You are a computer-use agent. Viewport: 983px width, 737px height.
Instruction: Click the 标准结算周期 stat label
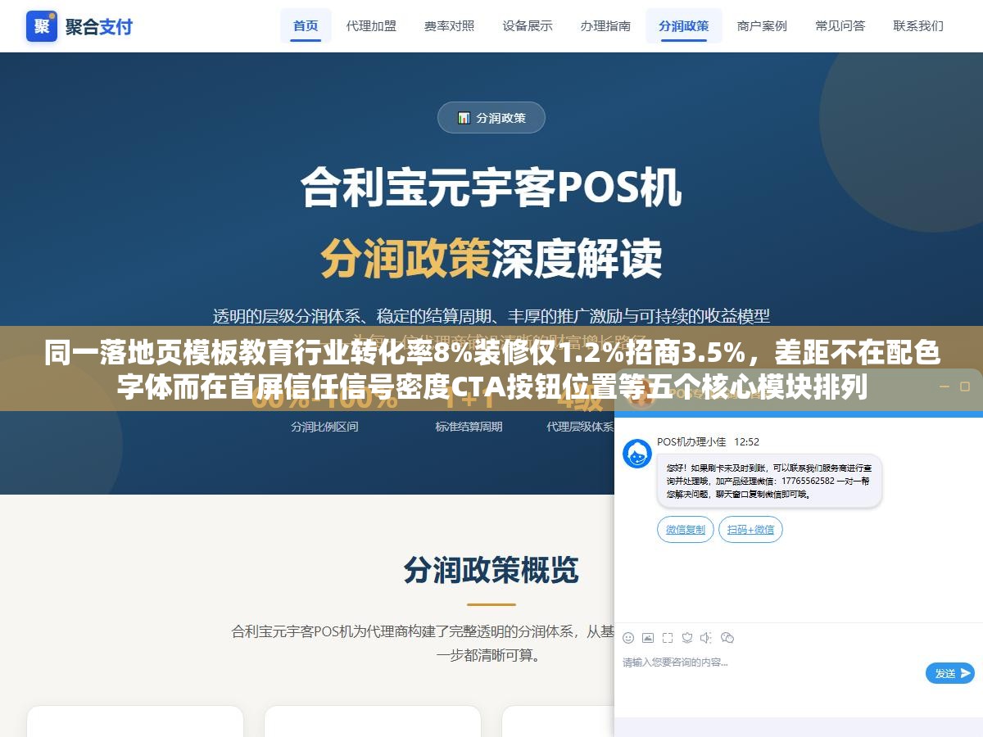pyautogui.click(x=469, y=427)
